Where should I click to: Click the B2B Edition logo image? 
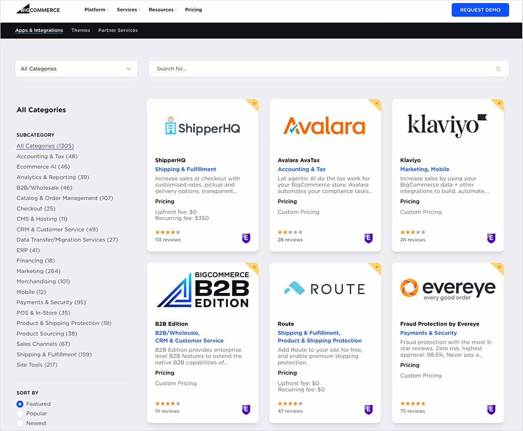(x=202, y=289)
